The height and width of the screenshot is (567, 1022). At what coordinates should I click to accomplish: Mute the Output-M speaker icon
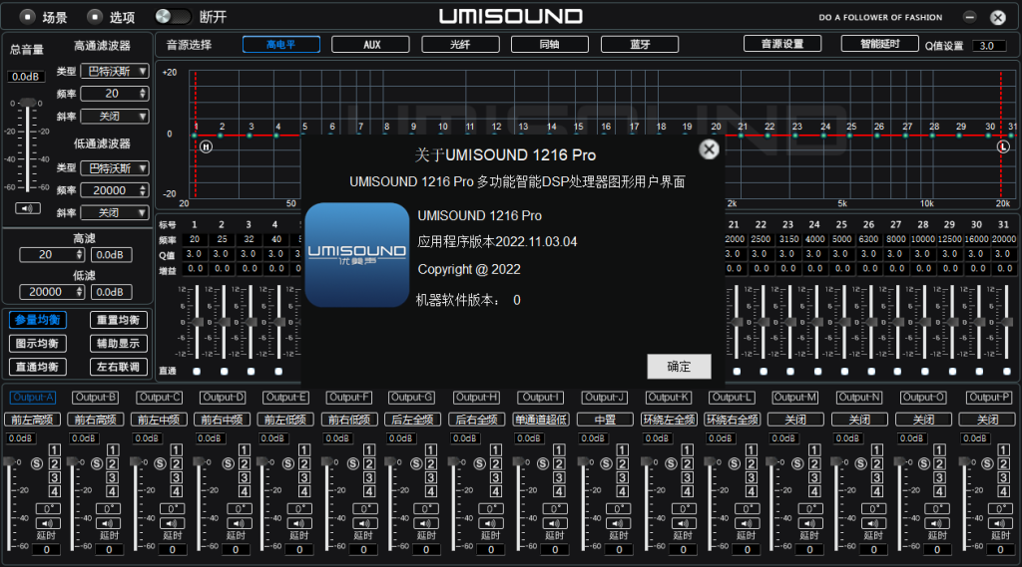(x=808, y=523)
